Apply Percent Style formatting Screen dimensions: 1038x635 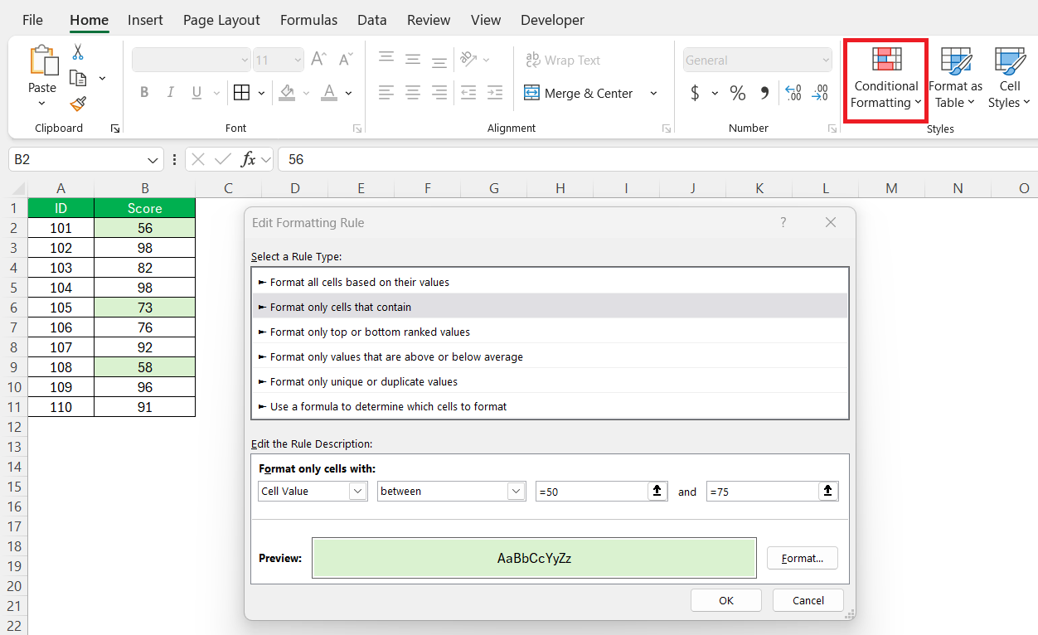738,93
